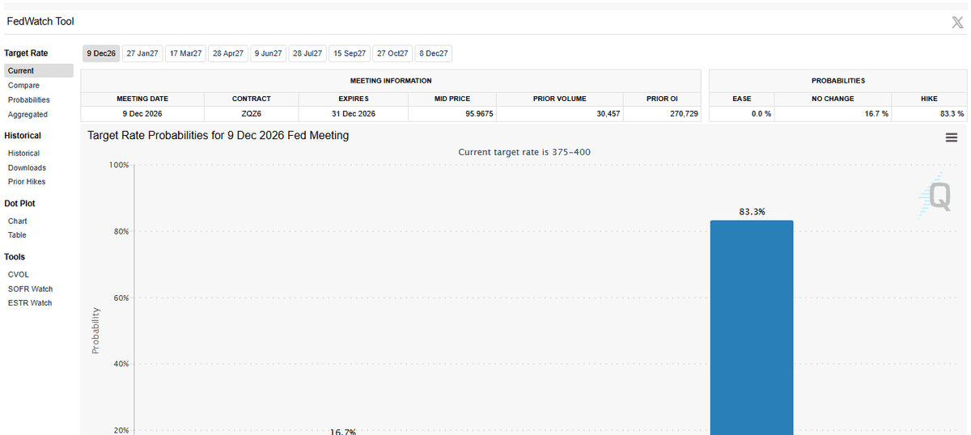
Task: Open the Prior Hikes link
Action: 27,182
